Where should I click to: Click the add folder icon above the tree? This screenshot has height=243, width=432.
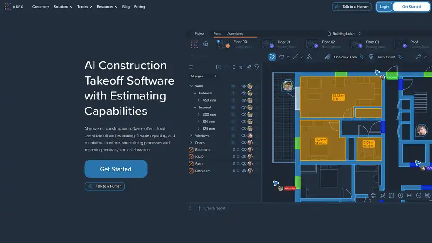click(x=219, y=67)
